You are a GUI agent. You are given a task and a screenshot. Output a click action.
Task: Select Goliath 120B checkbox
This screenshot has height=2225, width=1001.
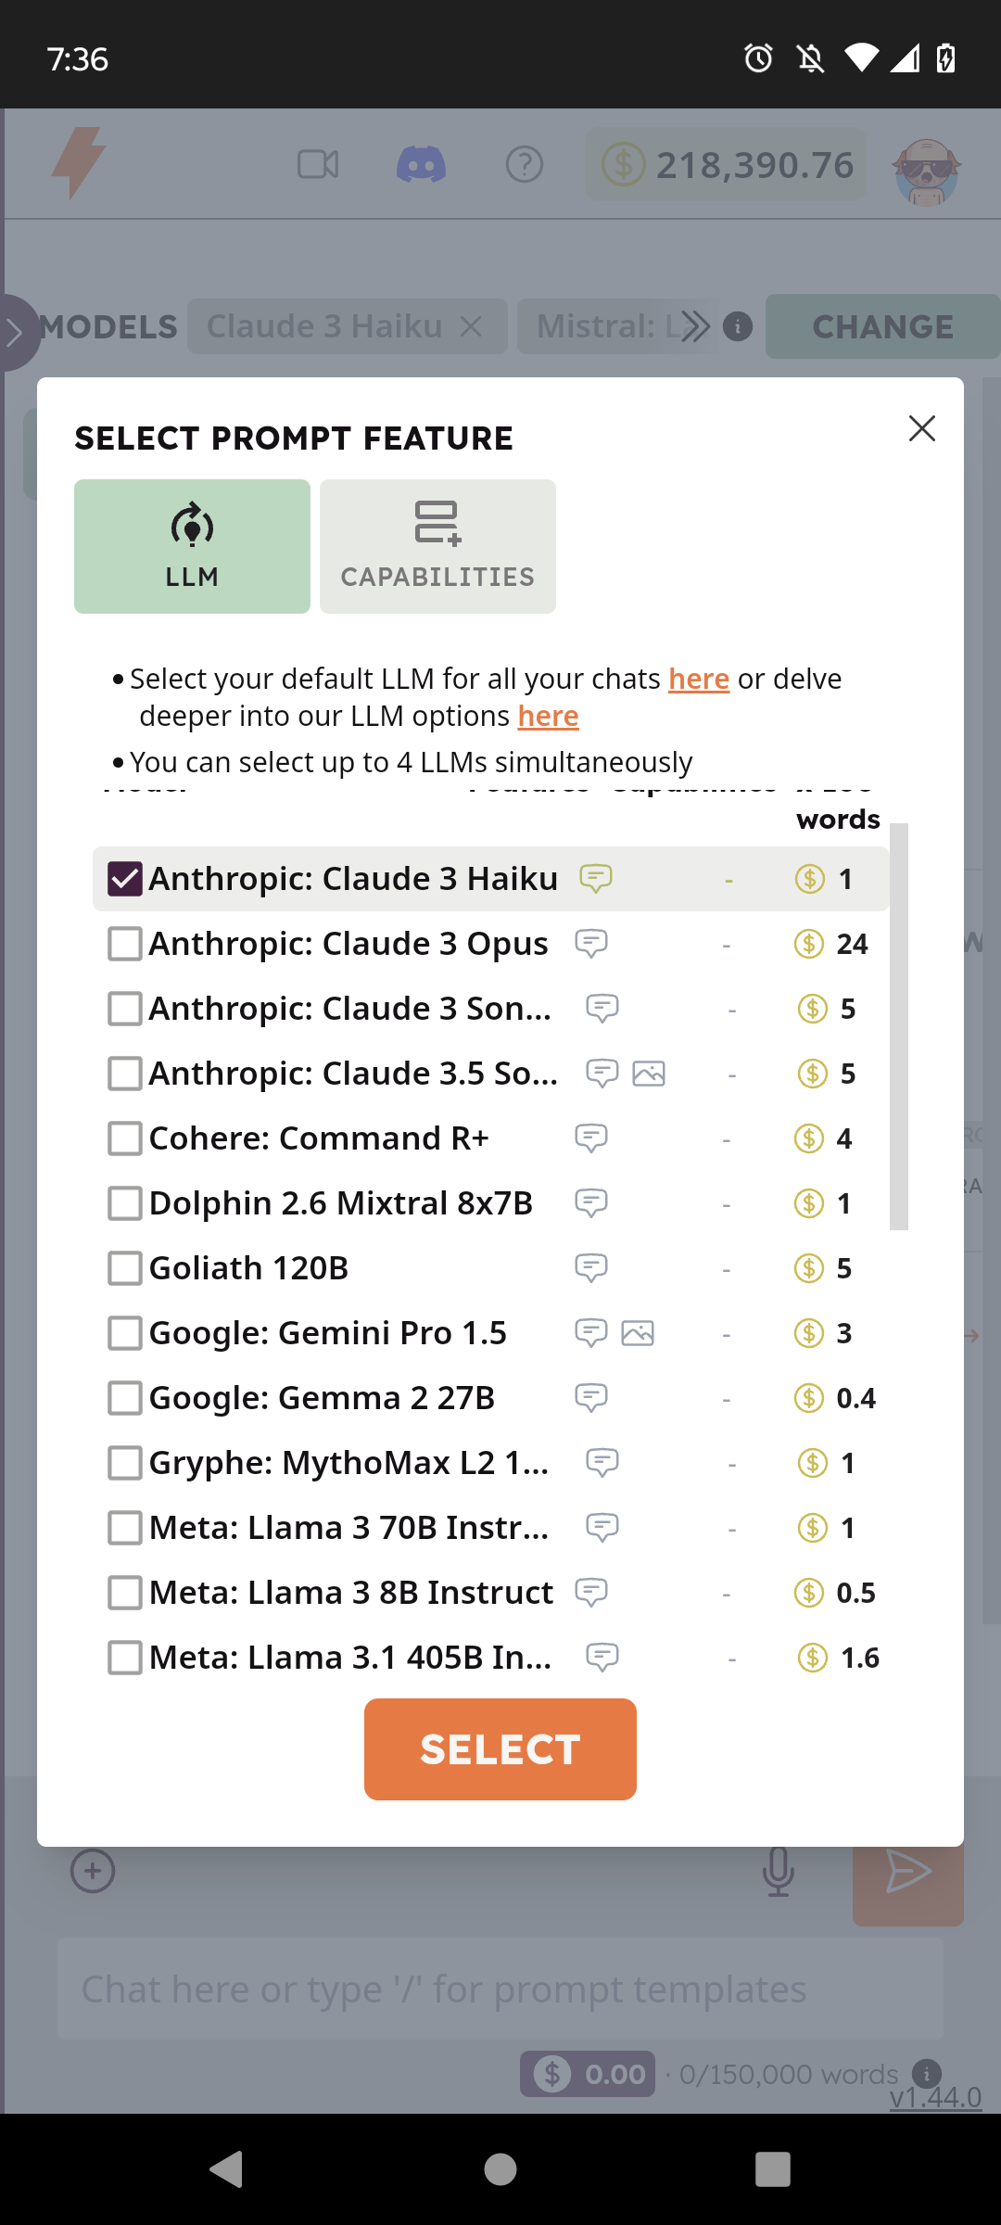[125, 1268]
